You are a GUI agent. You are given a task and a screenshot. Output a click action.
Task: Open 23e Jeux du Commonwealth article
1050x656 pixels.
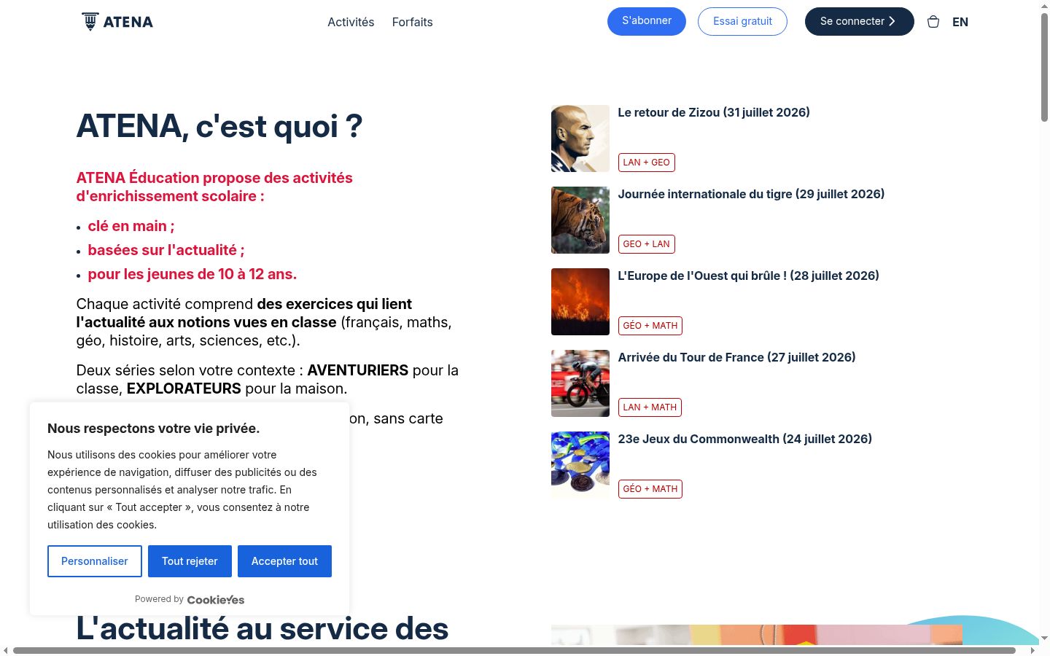pyautogui.click(x=744, y=439)
